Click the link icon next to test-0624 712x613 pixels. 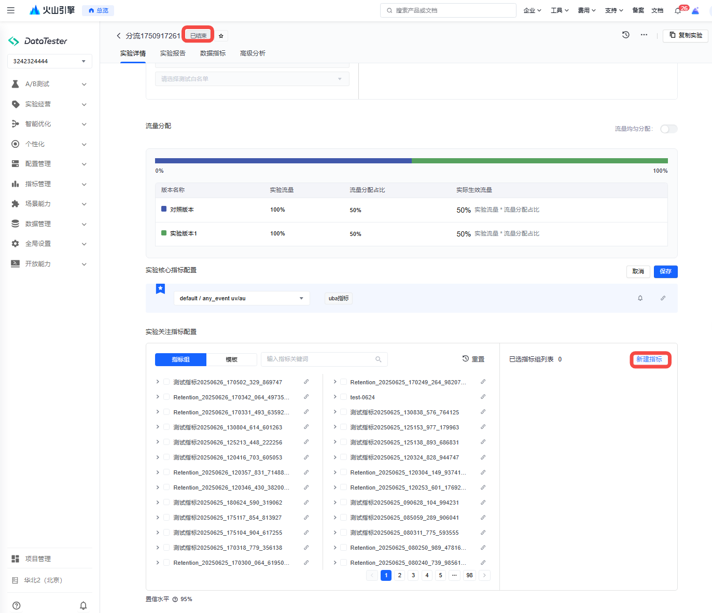tap(483, 397)
